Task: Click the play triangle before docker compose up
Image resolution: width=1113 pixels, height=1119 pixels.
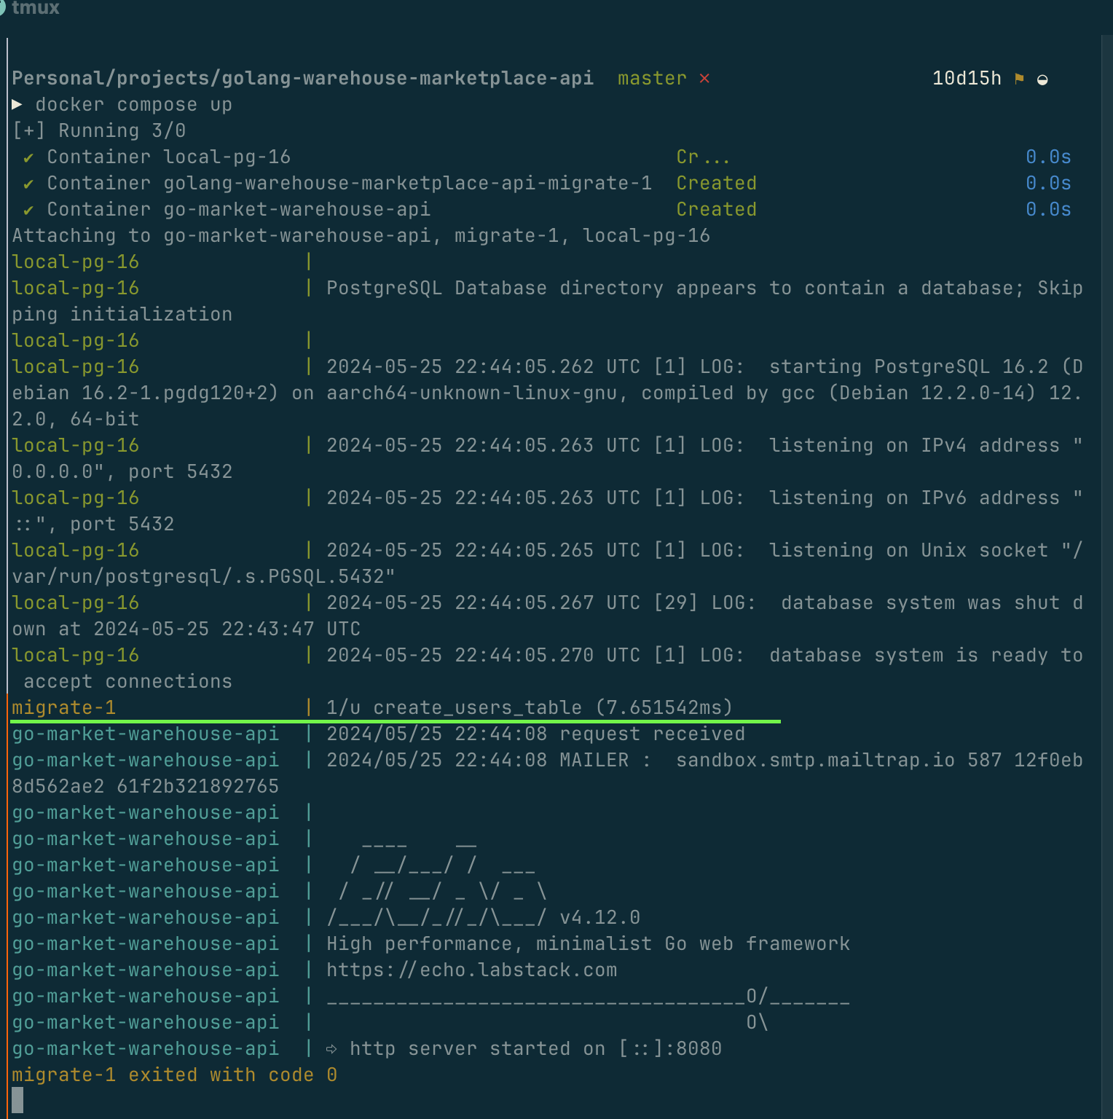Action: [17, 104]
